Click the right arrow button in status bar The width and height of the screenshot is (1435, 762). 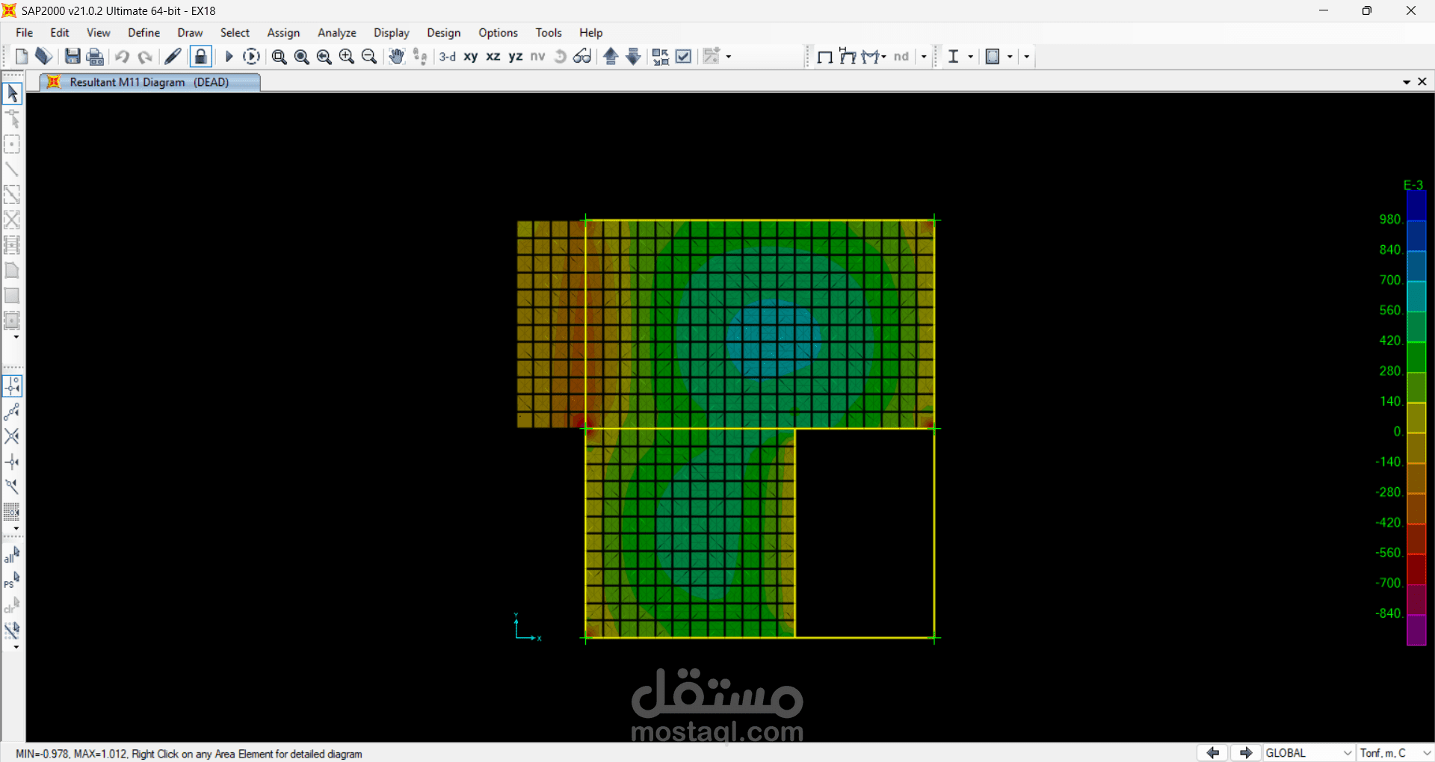[x=1245, y=753]
